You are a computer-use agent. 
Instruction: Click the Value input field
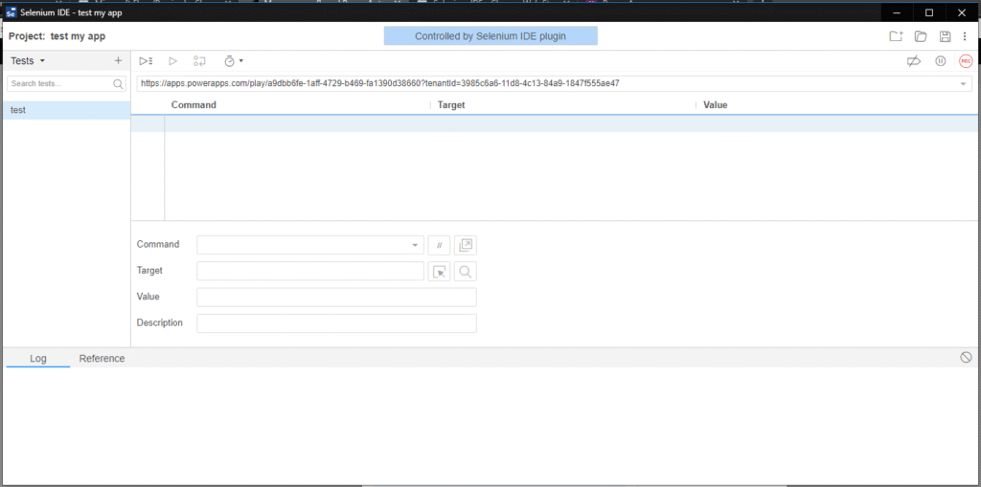336,297
